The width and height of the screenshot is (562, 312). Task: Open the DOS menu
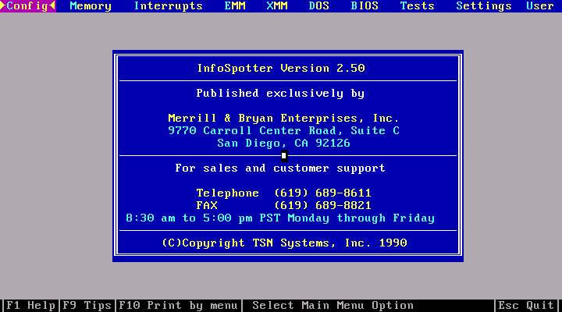tap(319, 6)
